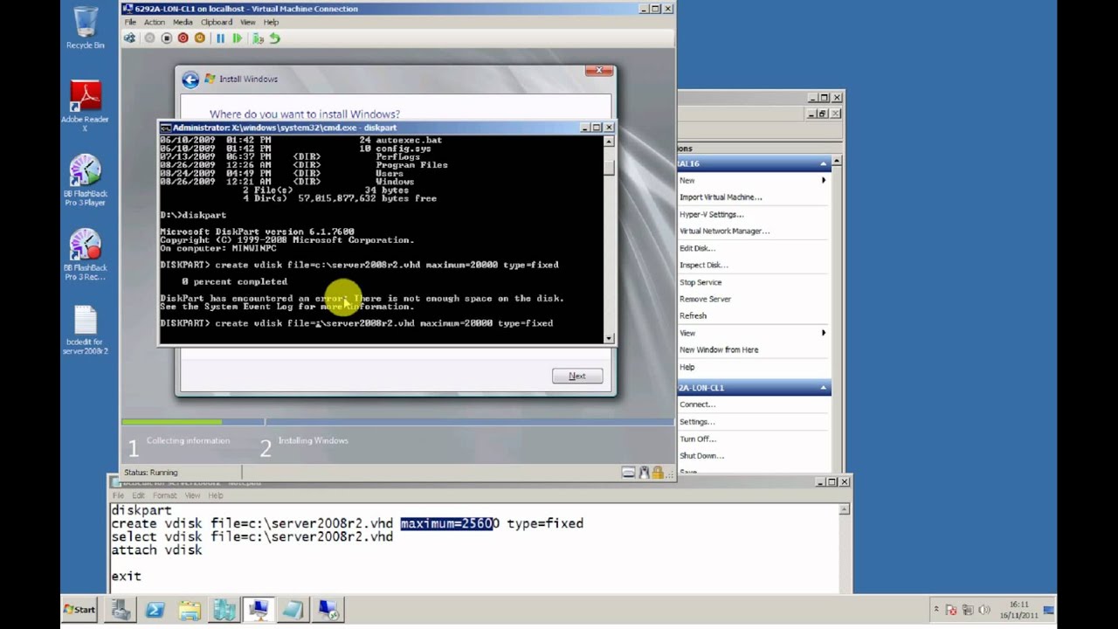
Task: Open Hyper-V Manager taskbar icon
Action: [x=224, y=610]
